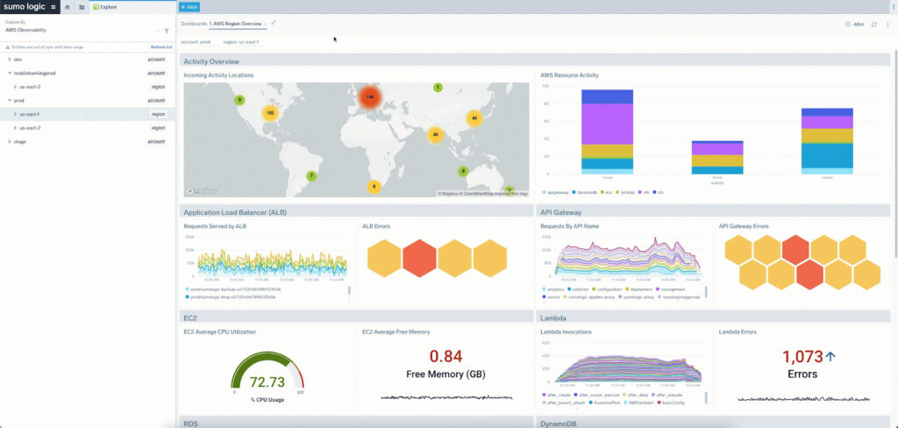Collapse the prod account node
898x428 pixels.
(9, 101)
